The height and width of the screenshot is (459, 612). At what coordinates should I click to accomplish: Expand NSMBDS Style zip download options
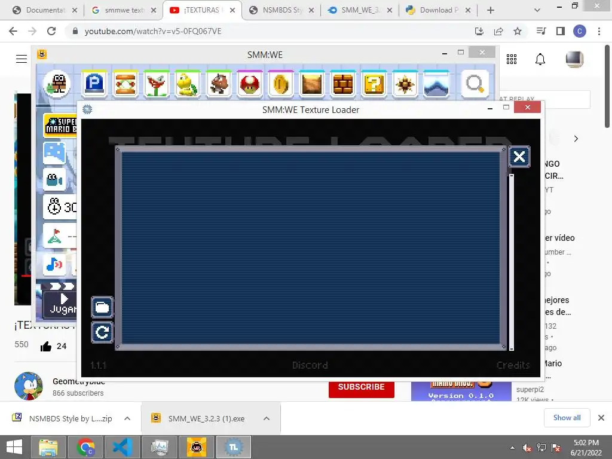[127, 418]
